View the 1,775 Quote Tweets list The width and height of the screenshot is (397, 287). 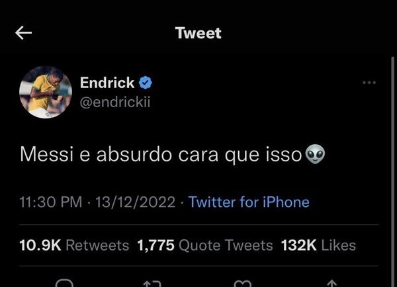(x=205, y=245)
